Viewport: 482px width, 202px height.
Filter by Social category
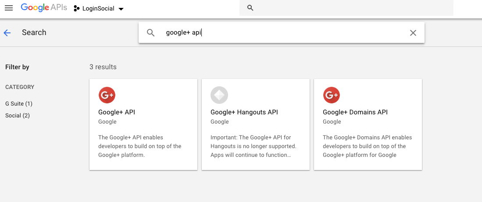pyautogui.click(x=18, y=116)
